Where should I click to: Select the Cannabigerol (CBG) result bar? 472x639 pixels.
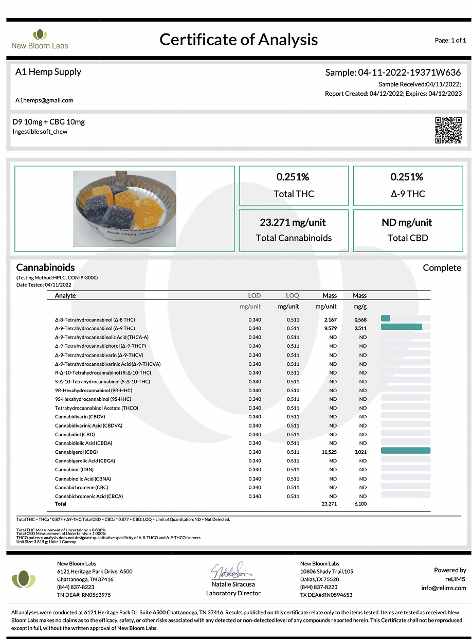point(406,451)
